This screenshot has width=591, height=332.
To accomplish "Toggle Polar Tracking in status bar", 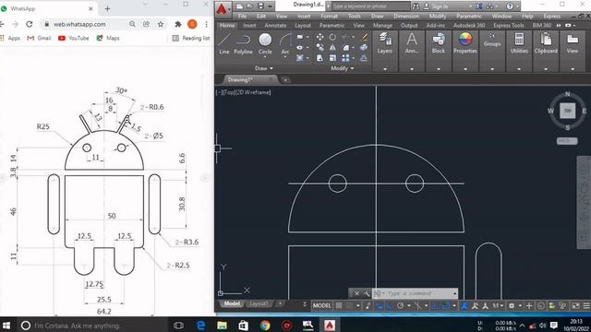I will point(400,305).
